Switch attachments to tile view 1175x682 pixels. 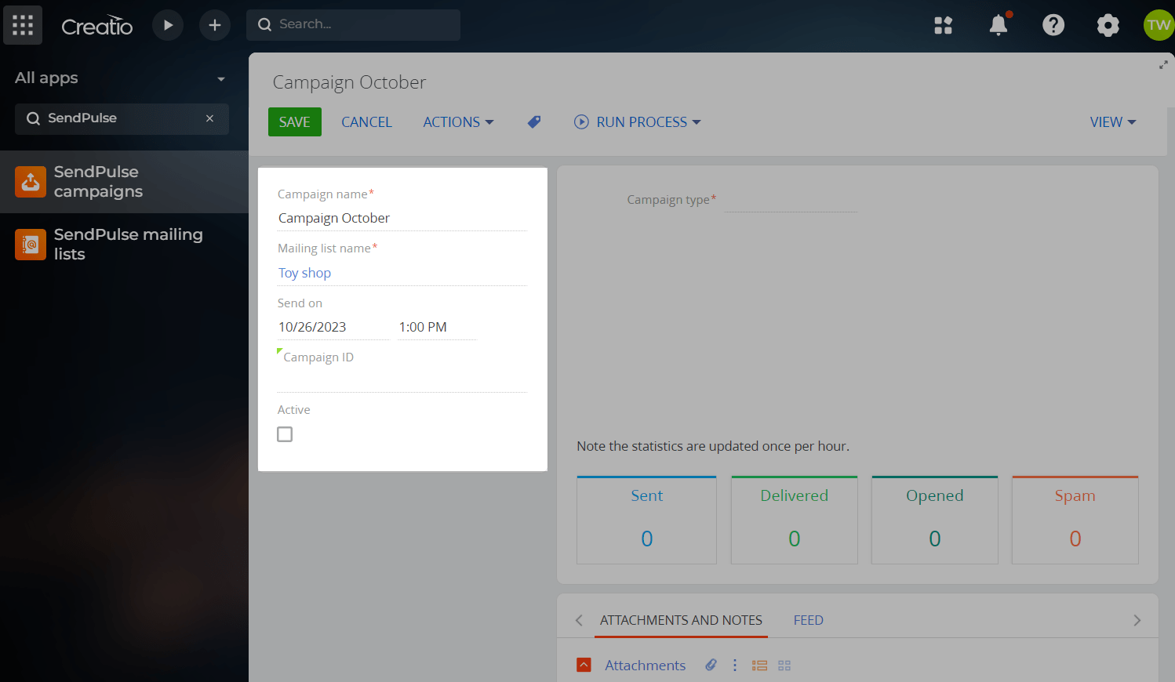784,666
